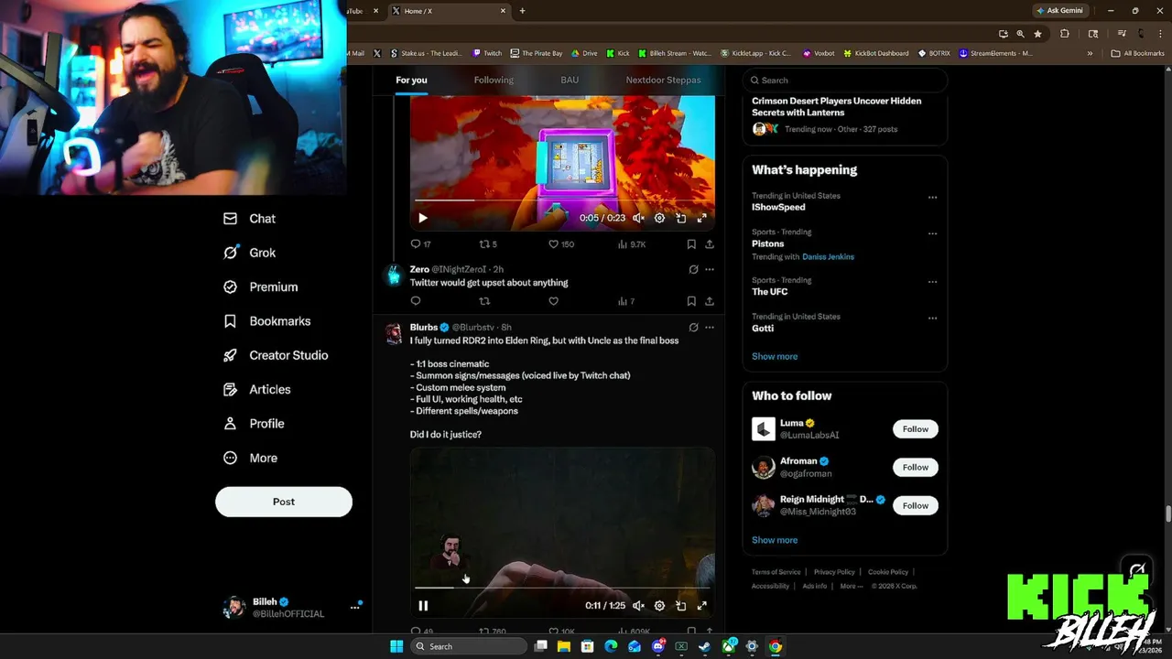1172x659 pixels.
Task: Switch to the Nextdoor Steppas tab
Action: click(663, 80)
